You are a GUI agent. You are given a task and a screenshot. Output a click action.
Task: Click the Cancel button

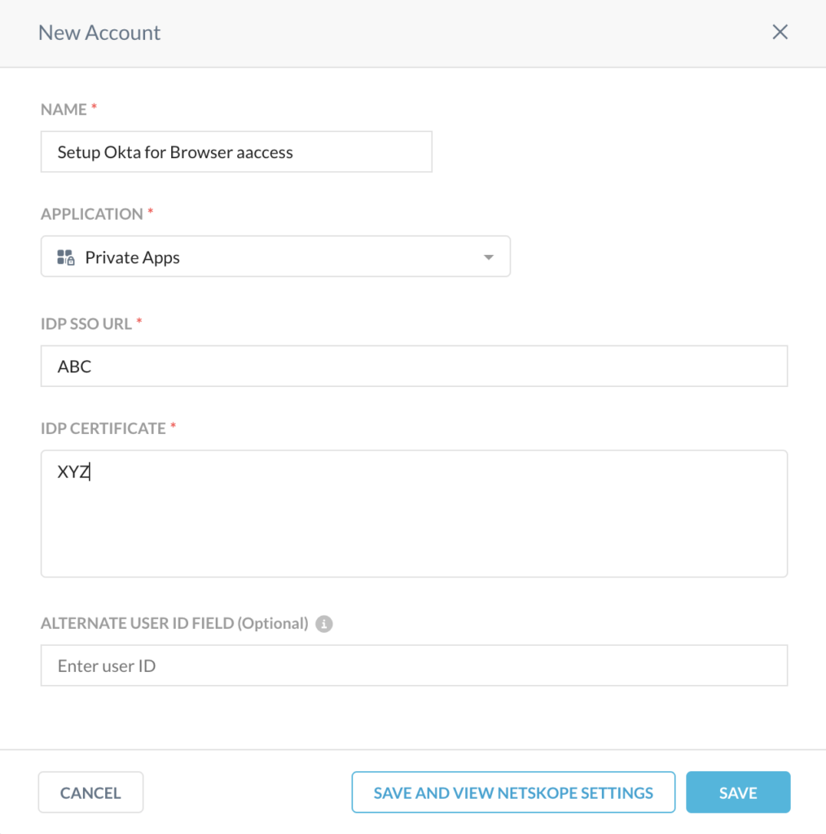[90, 792]
